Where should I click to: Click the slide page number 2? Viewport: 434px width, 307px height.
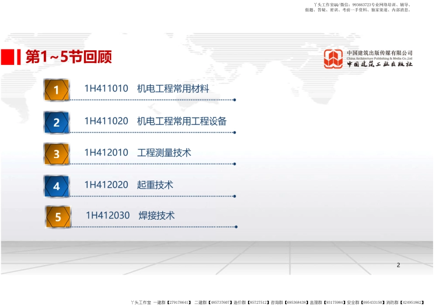point(398,265)
